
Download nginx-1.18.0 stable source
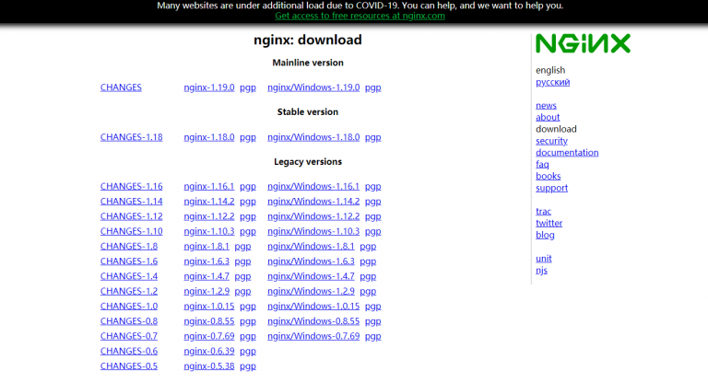click(209, 137)
